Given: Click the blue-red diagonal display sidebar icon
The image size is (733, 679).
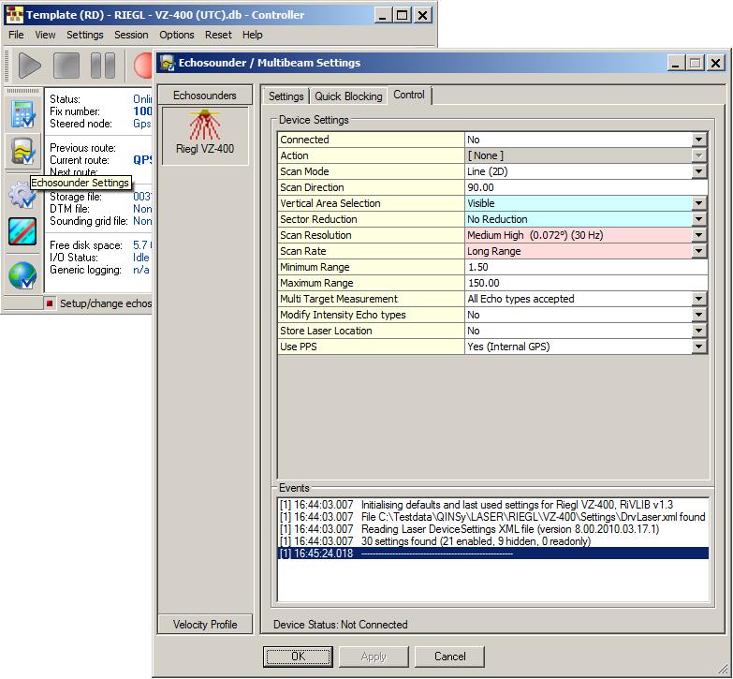Looking at the screenshot, I should coord(22,232).
